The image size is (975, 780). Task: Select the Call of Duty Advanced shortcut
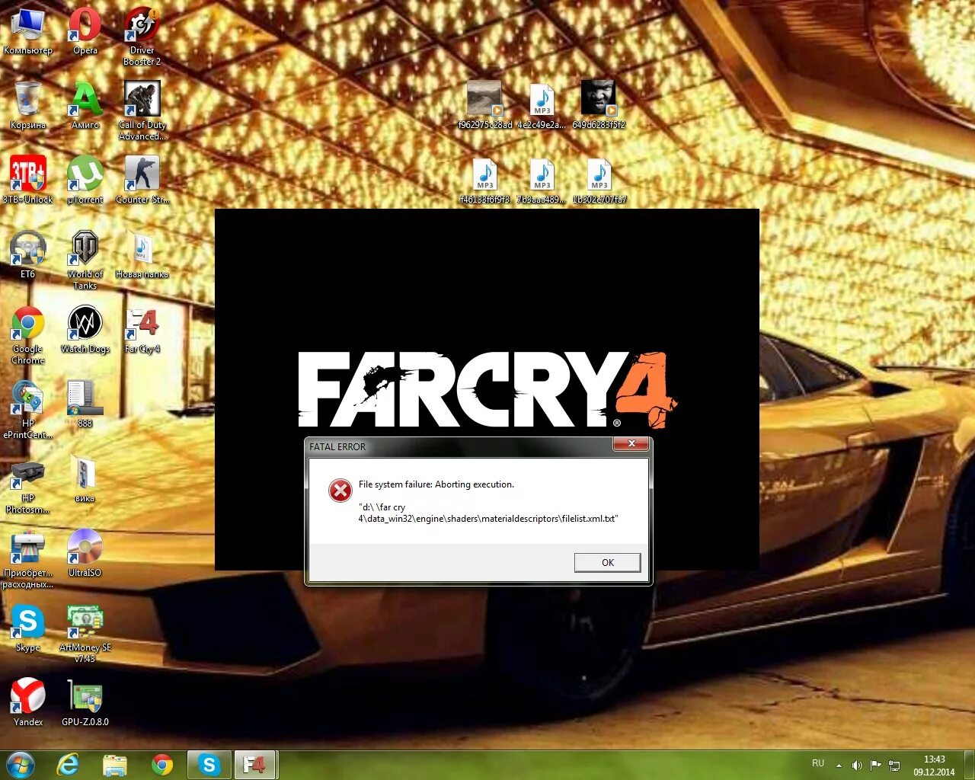coord(142,110)
